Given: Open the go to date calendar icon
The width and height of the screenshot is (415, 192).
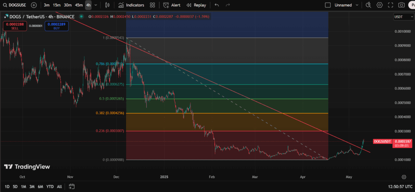Looking at the screenshot, I should tap(72, 186).
